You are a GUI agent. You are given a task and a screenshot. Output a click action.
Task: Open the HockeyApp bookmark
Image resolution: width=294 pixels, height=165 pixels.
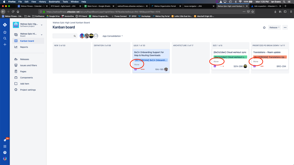pos(144,16)
